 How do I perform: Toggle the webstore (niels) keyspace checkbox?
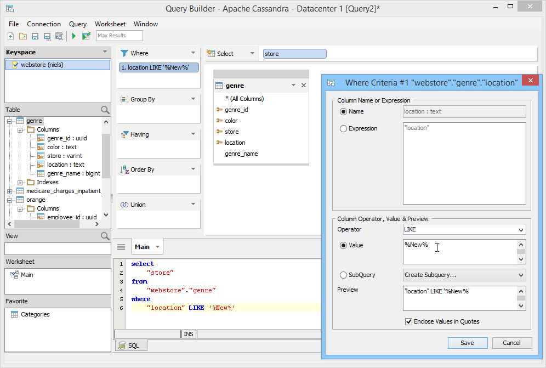15,65
